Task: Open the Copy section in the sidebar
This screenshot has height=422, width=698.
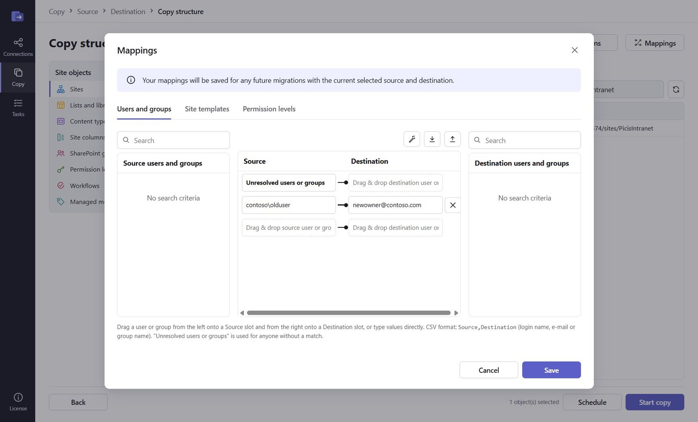Action: click(18, 77)
